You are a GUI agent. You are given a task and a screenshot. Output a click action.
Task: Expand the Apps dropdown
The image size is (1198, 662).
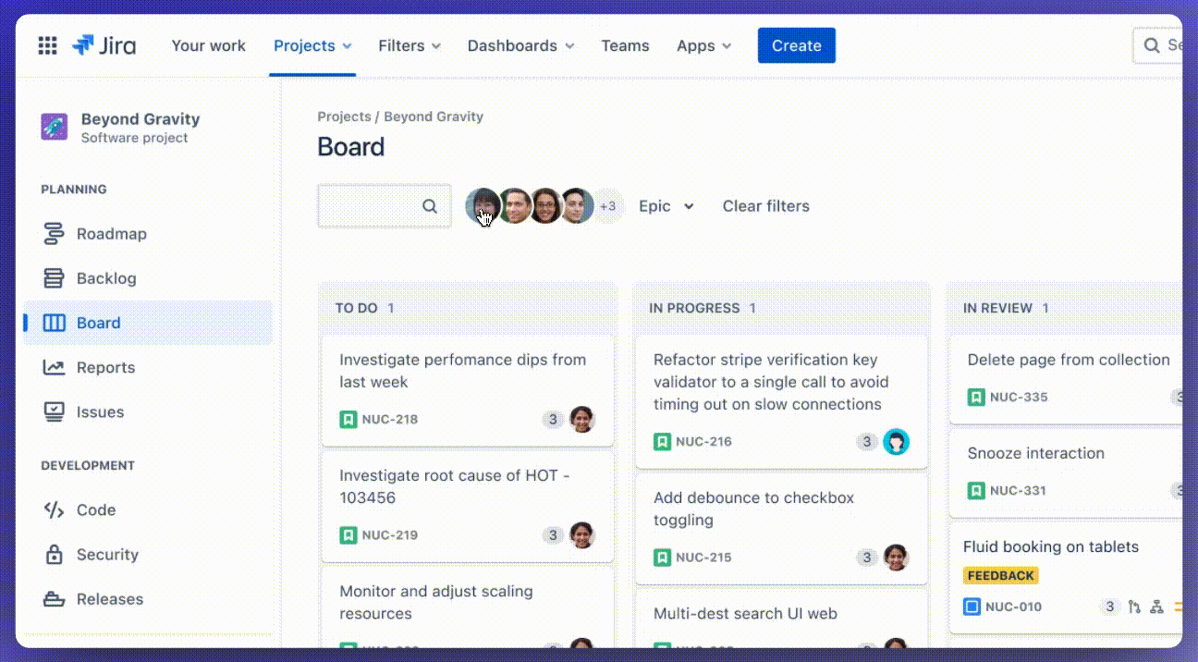tap(704, 45)
